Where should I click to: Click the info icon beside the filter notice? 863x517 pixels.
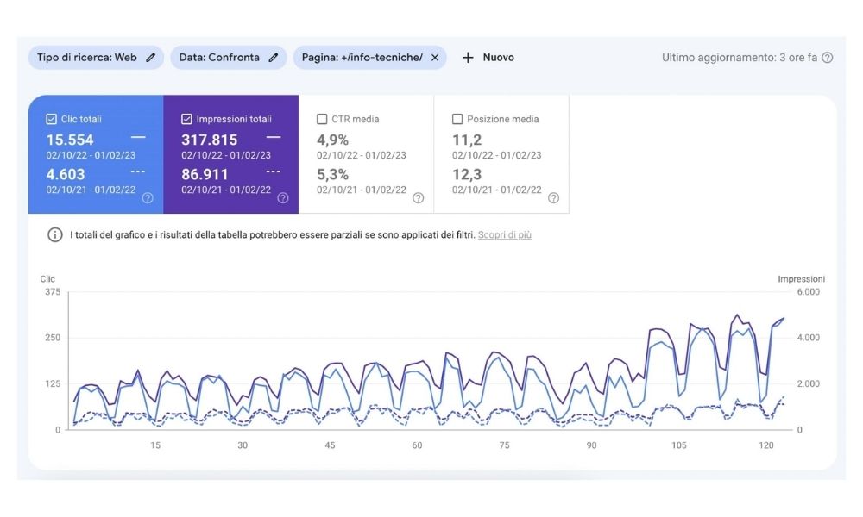(x=54, y=235)
